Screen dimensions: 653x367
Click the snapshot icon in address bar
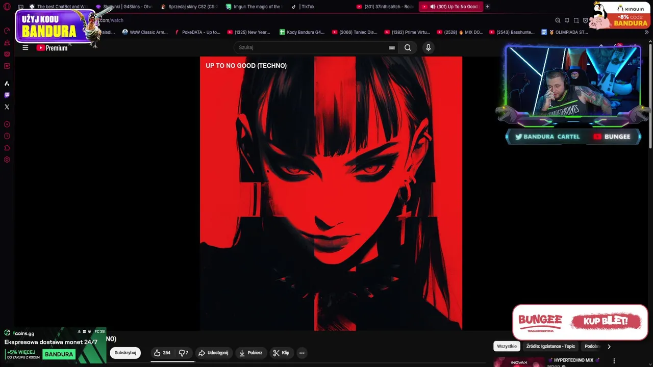click(x=576, y=20)
